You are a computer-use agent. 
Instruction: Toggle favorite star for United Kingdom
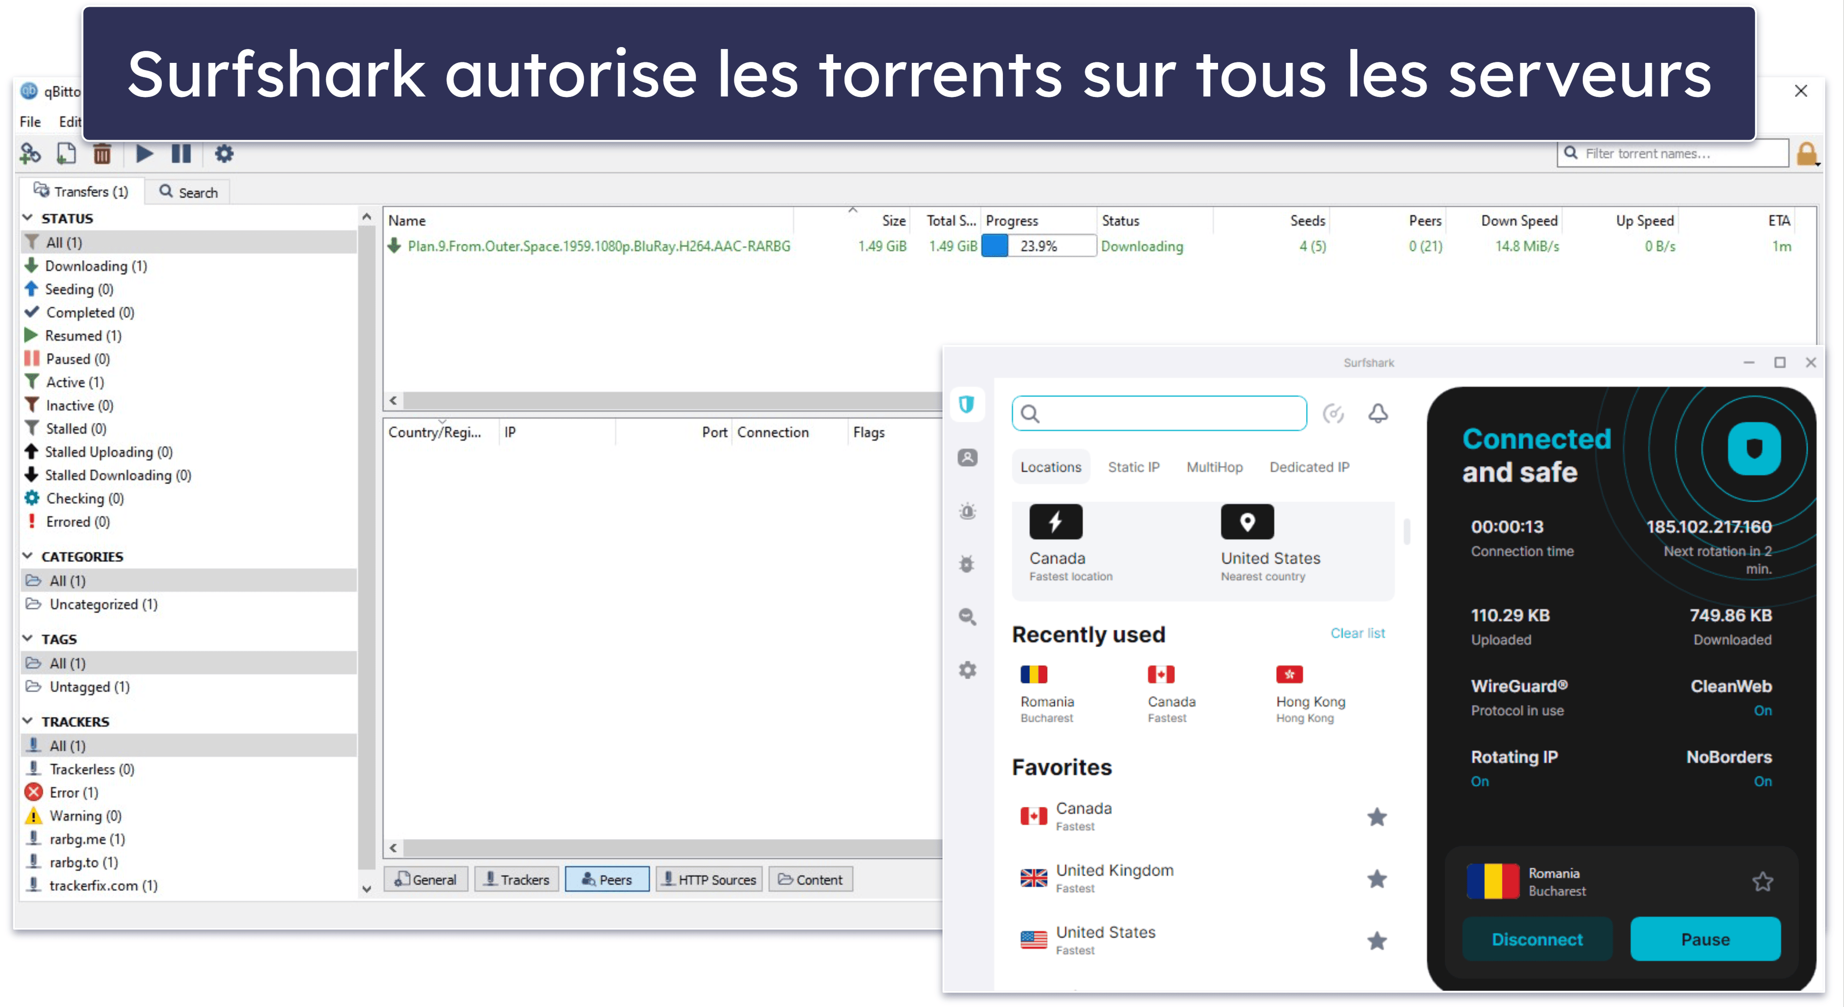coord(1377,879)
